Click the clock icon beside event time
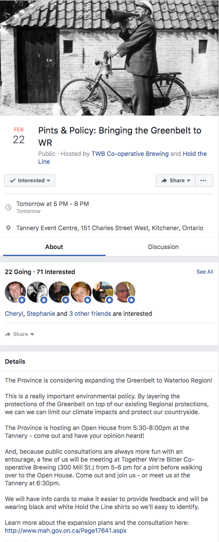Viewport: 219px width, 542px height. [8, 207]
